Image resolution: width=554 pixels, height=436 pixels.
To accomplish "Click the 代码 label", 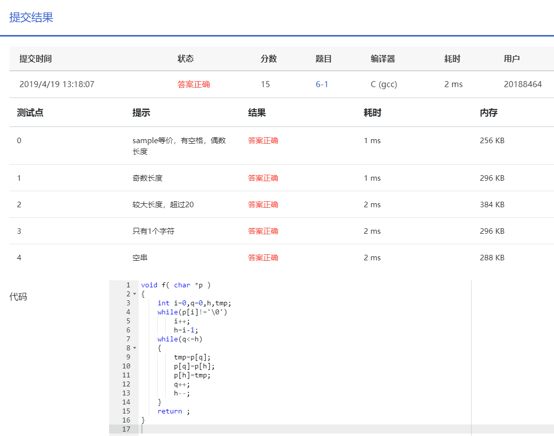I will (x=18, y=296).
